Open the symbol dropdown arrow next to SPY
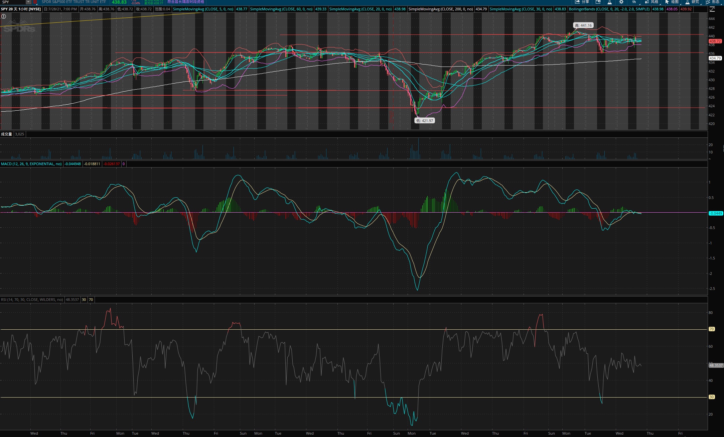 pyautogui.click(x=28, y=2)
